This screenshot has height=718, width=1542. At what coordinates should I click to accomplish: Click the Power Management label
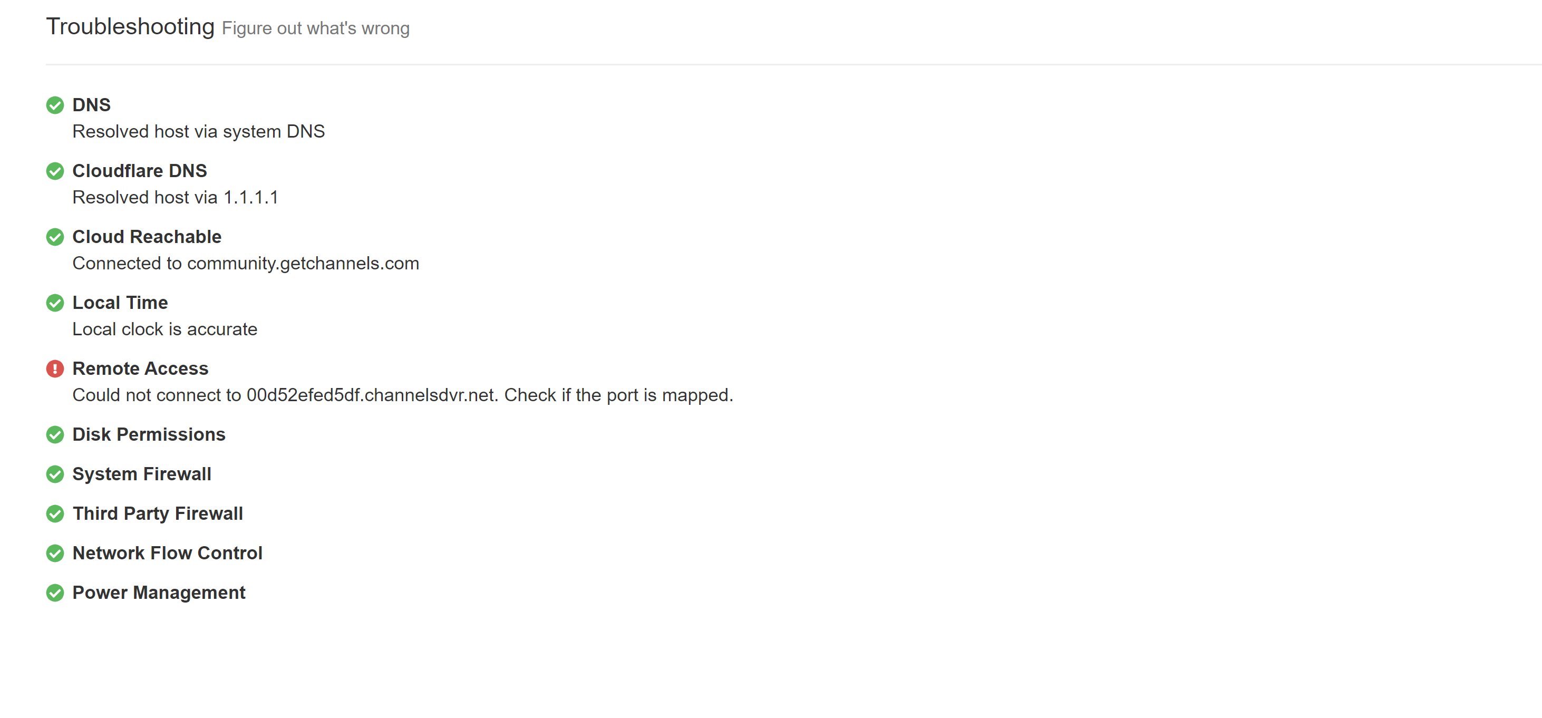tap(159, 592)
